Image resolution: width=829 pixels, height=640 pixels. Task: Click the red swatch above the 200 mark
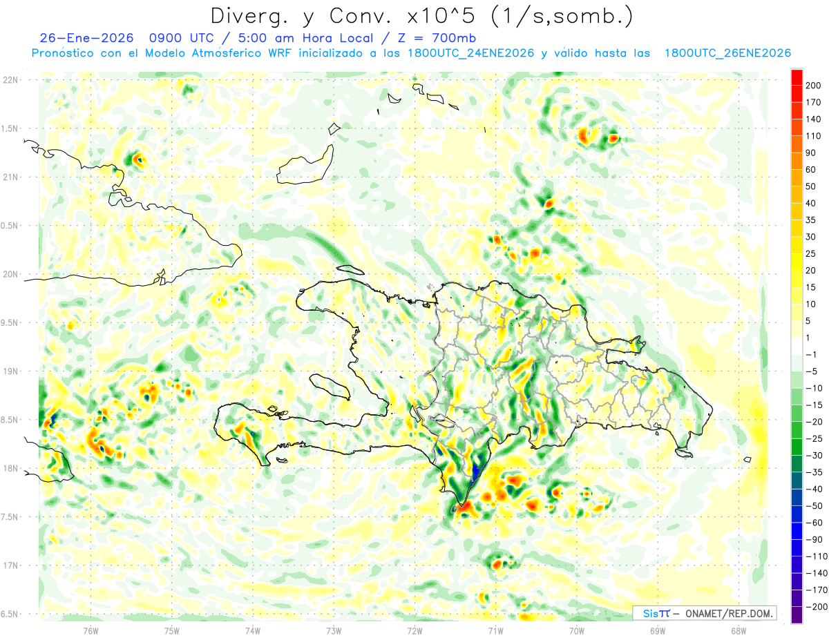(x=797, y=77)
